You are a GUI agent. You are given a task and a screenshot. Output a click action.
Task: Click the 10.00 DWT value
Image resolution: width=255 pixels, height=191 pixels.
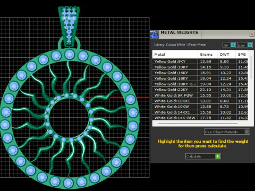click(x=226, y=95)
